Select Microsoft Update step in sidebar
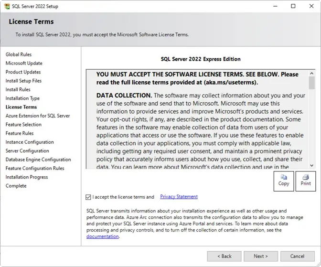This screenshot has height=267, width=321. (24, 63)
